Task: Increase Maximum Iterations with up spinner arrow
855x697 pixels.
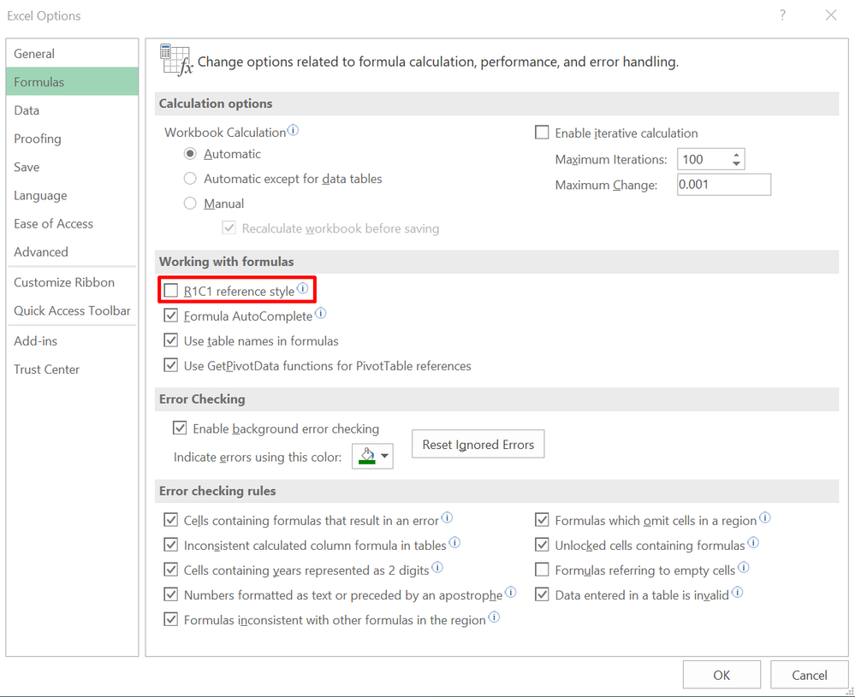Action: (737, 155)
